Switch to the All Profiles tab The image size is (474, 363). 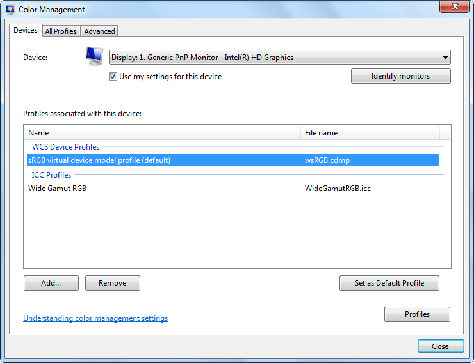[x=61, y=31]
